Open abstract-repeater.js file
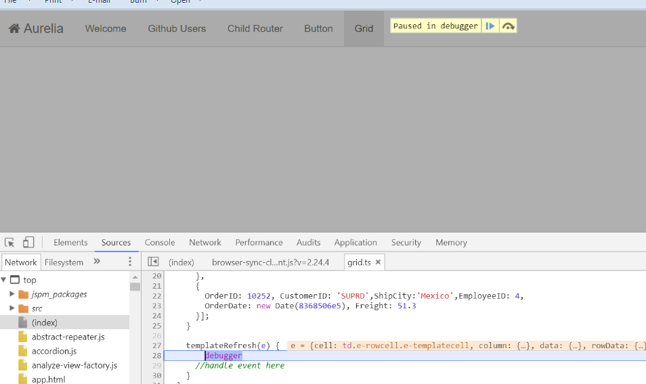Viewport: 646px width, 384px height. click(x=68, y=337)
